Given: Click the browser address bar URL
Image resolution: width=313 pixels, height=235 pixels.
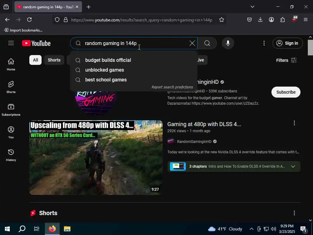Looking at the screenshot, I should pyautogui.click(x=142, y=20).
